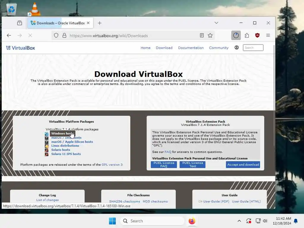This screenshot has height=228, width=304.
Task: Open the extensions puzzle icon
Action: (247, 35)
